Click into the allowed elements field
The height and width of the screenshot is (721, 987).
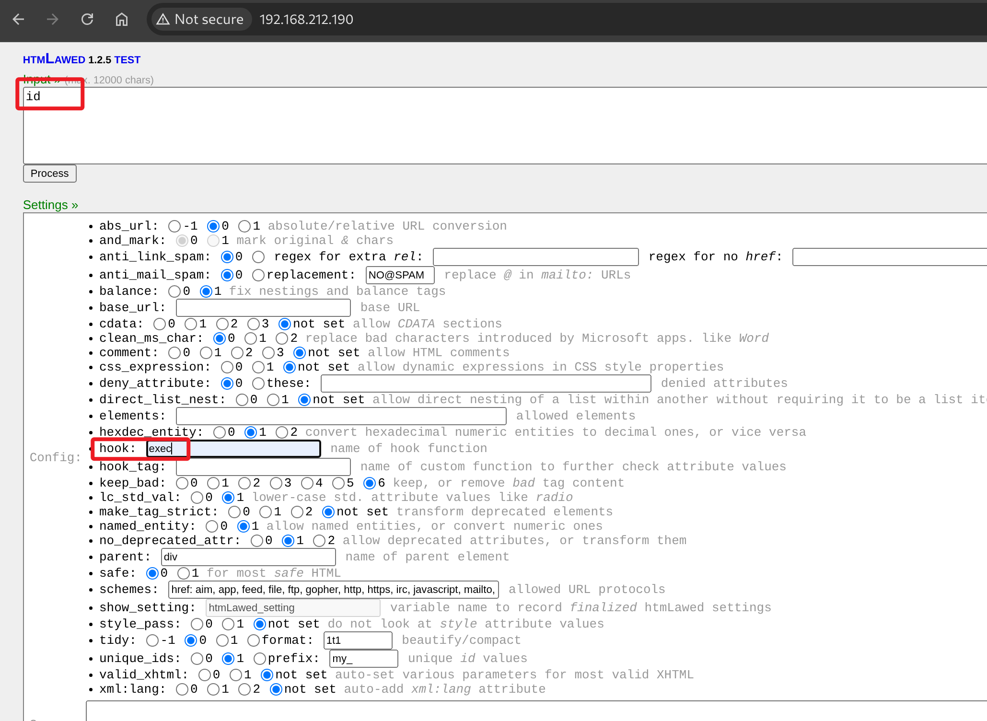[x=341, y=416]
